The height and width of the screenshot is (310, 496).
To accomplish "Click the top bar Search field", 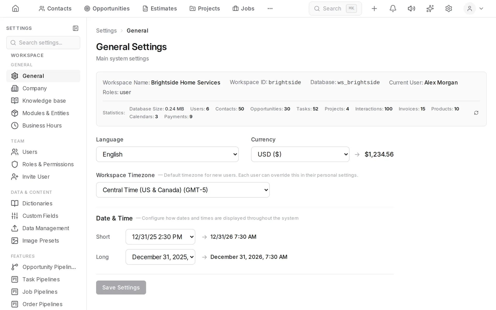I will click(x=335, y=9).
